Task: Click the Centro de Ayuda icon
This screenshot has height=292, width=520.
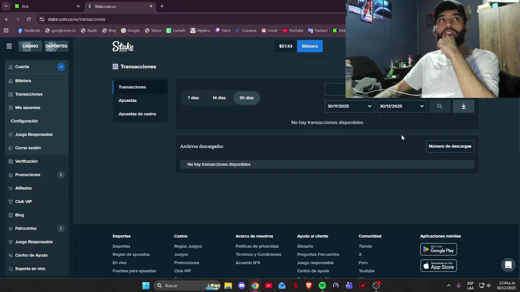Action: 11,255
